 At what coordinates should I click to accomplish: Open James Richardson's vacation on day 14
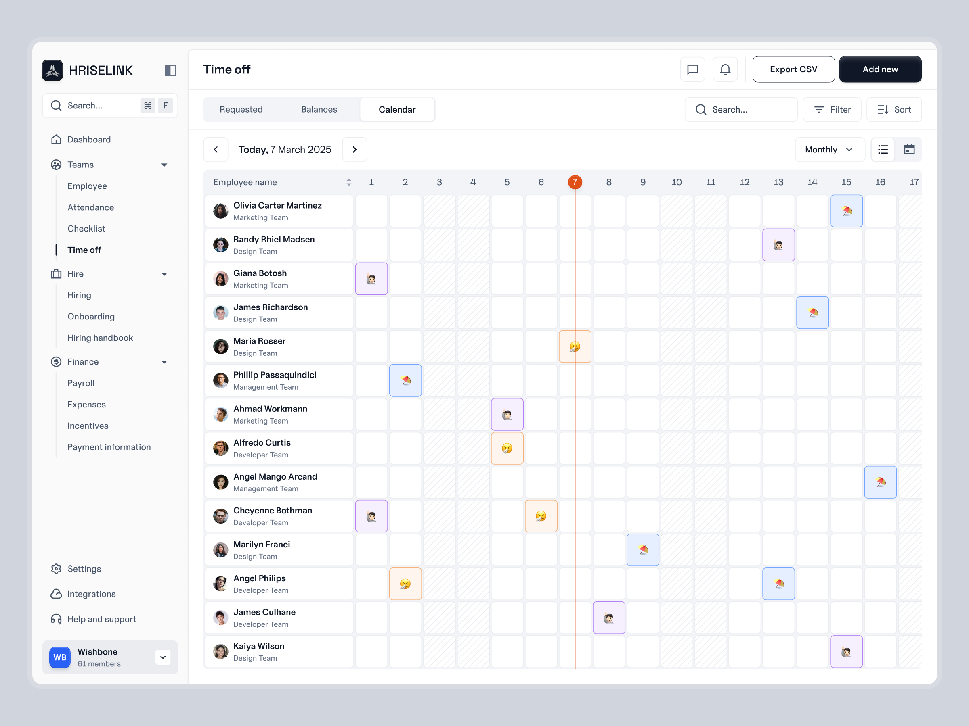point(813,313)
